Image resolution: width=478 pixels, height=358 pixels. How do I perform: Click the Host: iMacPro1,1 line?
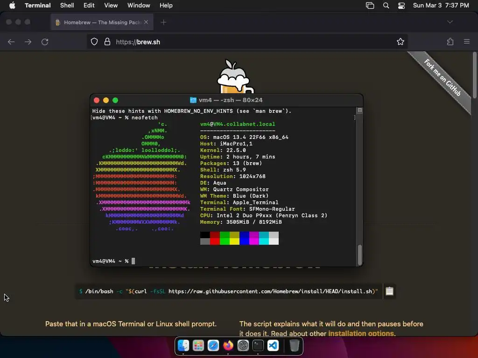click(x=226, y=144)
